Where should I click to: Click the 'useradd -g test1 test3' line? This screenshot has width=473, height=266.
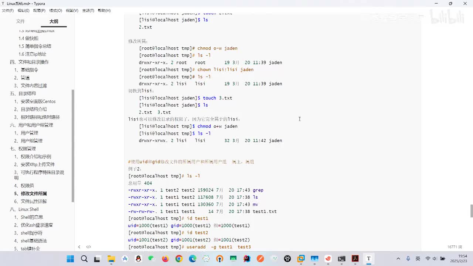pyautogui.click(x=190, y=247)
